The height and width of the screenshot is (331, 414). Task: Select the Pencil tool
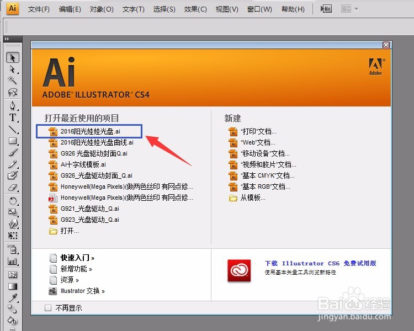[12, 164]
